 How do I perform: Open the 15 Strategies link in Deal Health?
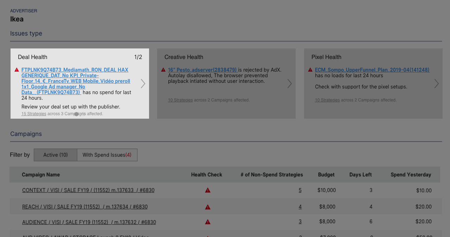[x=34, y=114]
